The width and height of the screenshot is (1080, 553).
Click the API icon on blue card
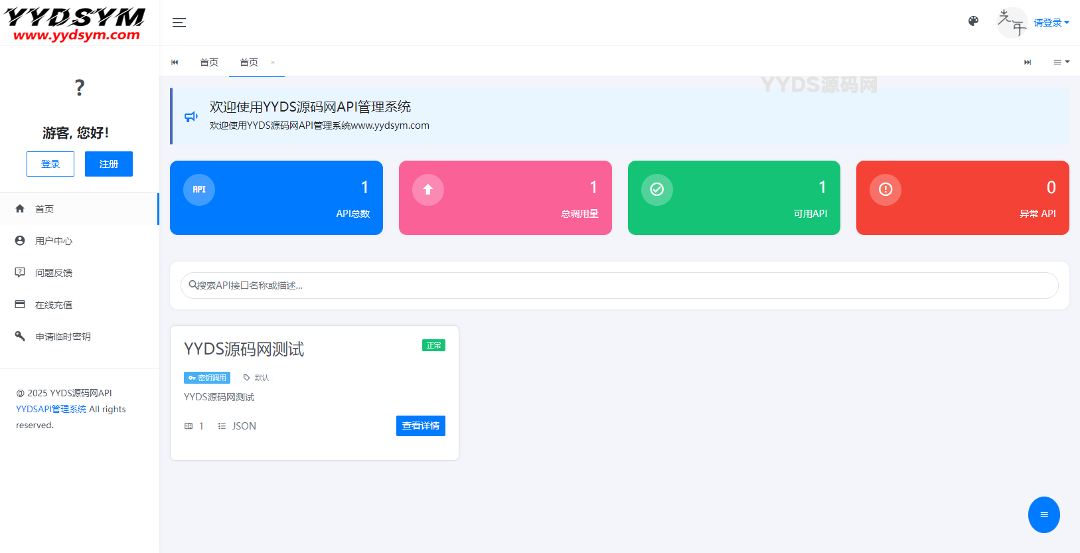point(199,190)
